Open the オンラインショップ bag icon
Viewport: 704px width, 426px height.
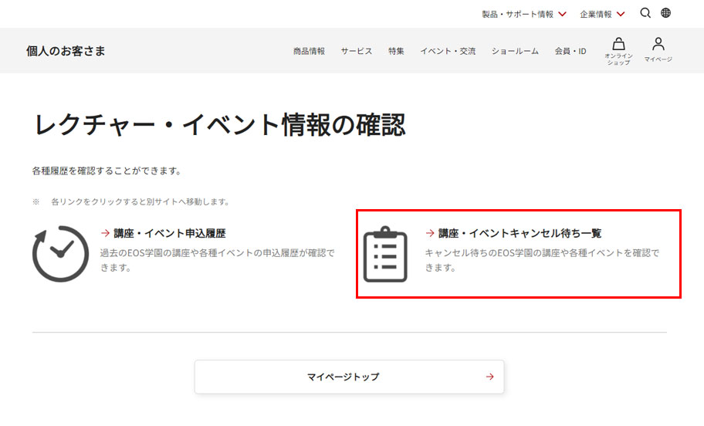point(618,45)
